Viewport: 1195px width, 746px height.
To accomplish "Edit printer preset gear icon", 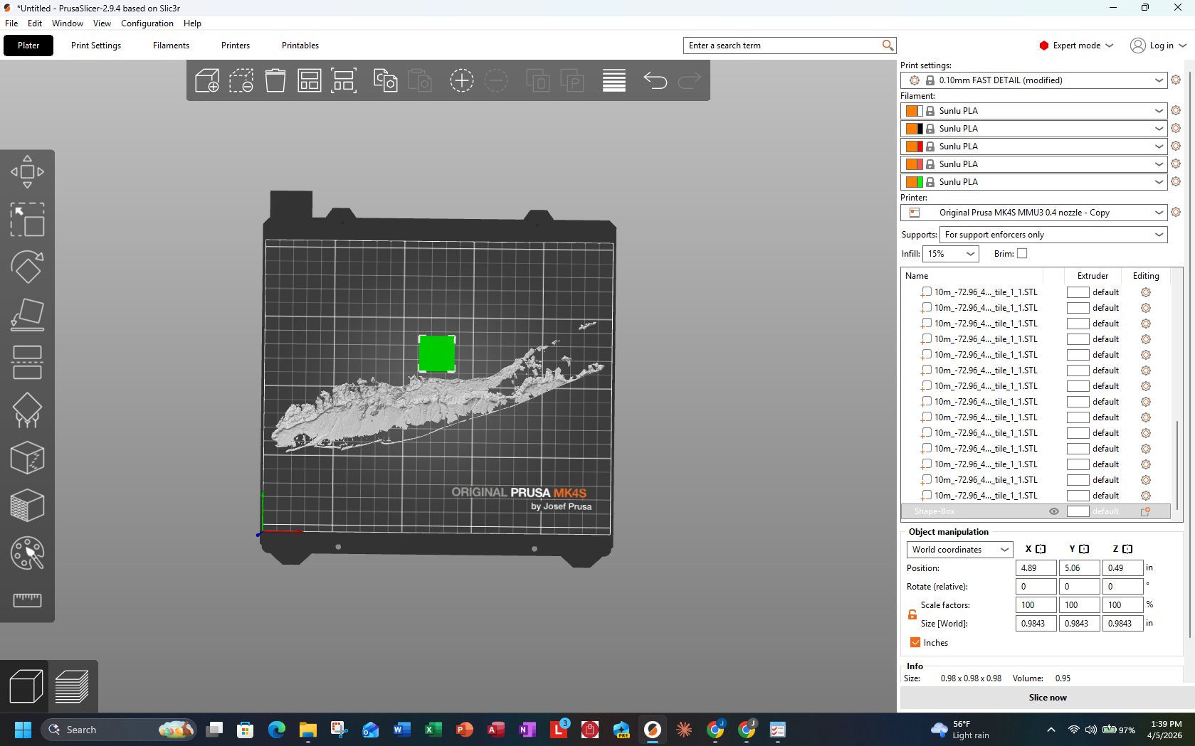I will point(1176,213).
